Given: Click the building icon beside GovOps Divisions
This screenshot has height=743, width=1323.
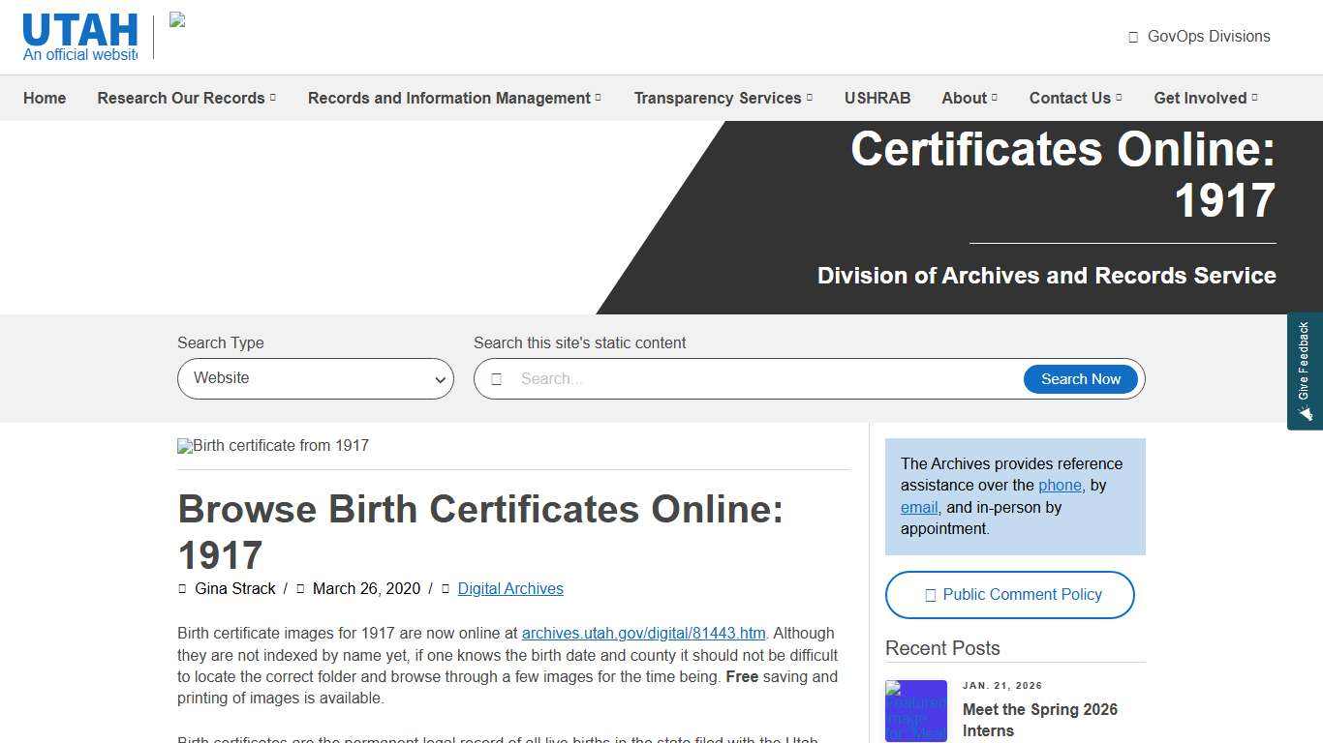Looking at the screenshot, I should (1132, 36).
